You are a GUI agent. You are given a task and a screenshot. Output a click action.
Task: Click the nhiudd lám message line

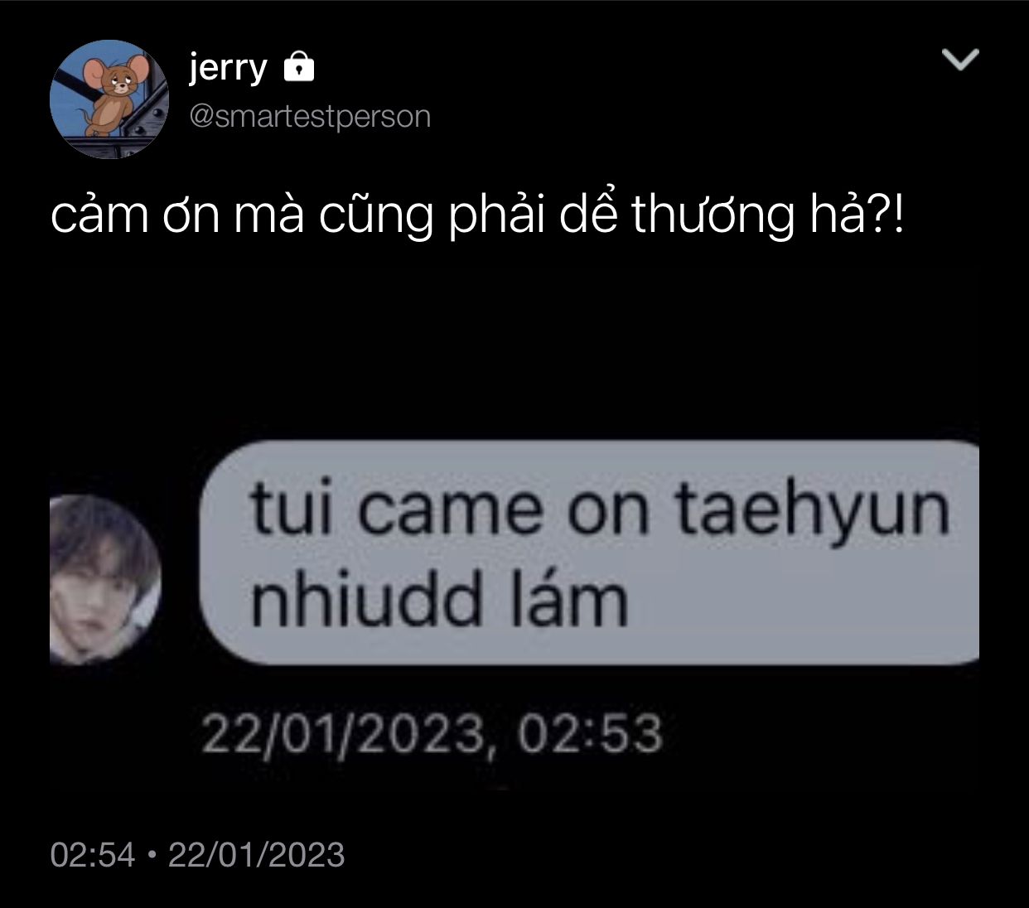click(439, 599)
